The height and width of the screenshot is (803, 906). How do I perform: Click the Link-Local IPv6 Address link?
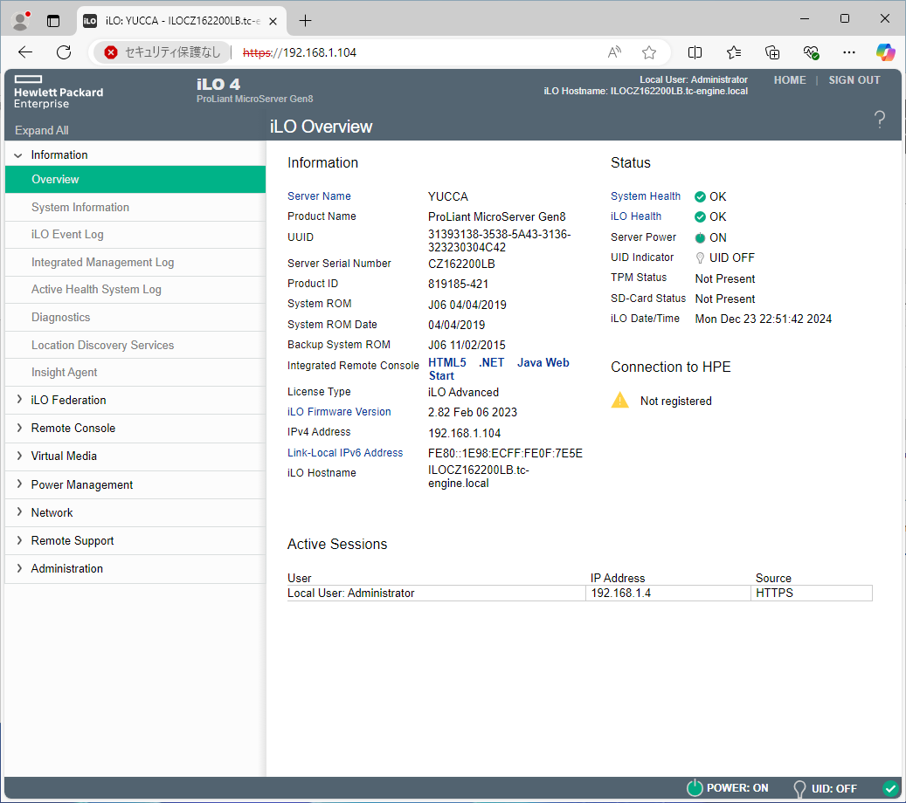tap(345, 453)
